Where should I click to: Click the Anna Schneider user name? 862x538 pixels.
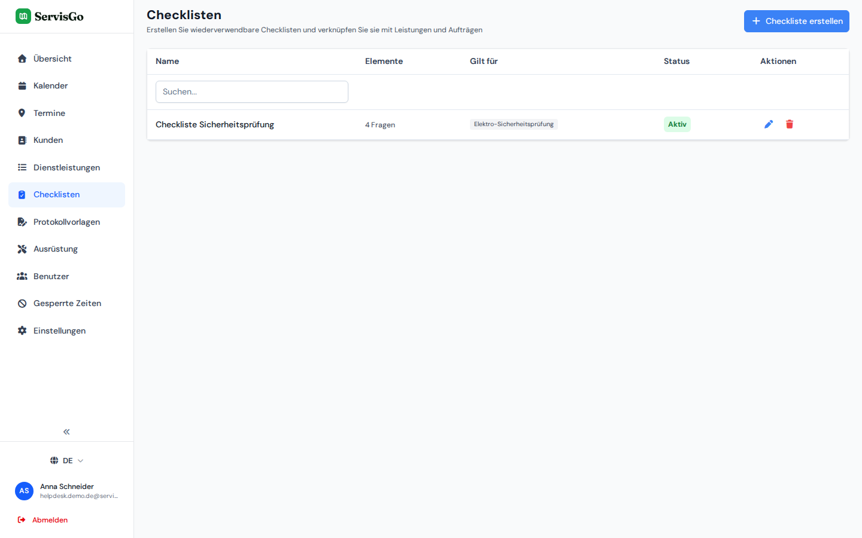[67, 487]
